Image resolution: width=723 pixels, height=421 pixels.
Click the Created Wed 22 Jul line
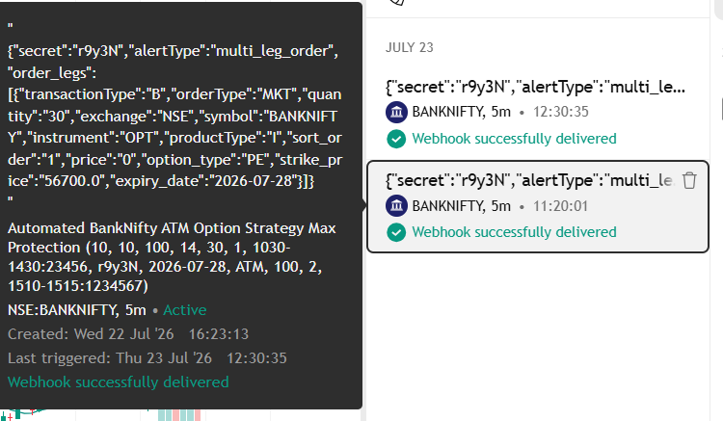(x=128, y=334)
